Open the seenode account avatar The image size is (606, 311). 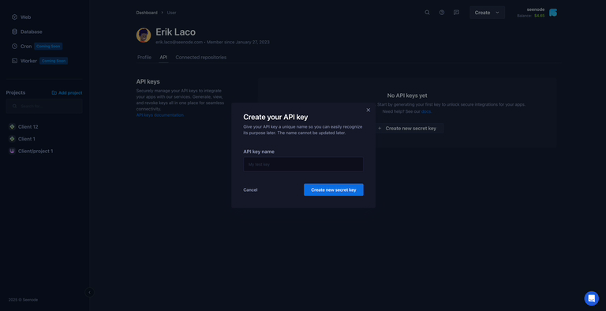click(553, 13)
